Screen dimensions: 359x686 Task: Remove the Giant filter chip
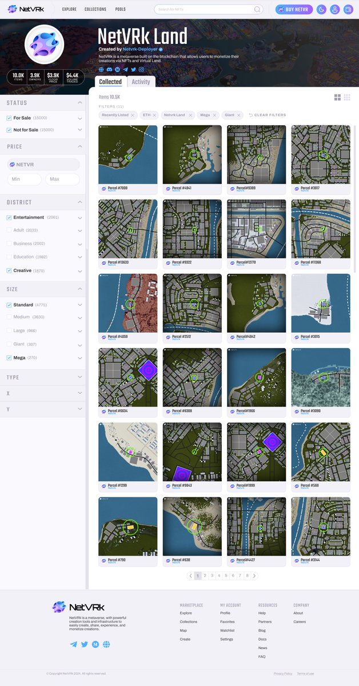coord(239,115)
